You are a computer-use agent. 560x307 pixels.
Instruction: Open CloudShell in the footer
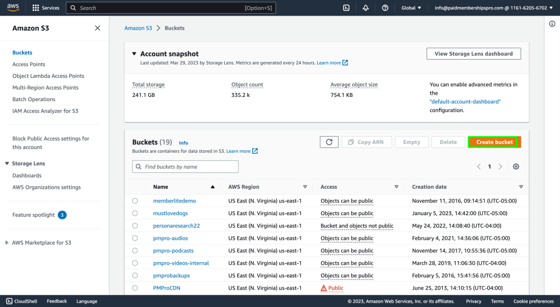22,302
